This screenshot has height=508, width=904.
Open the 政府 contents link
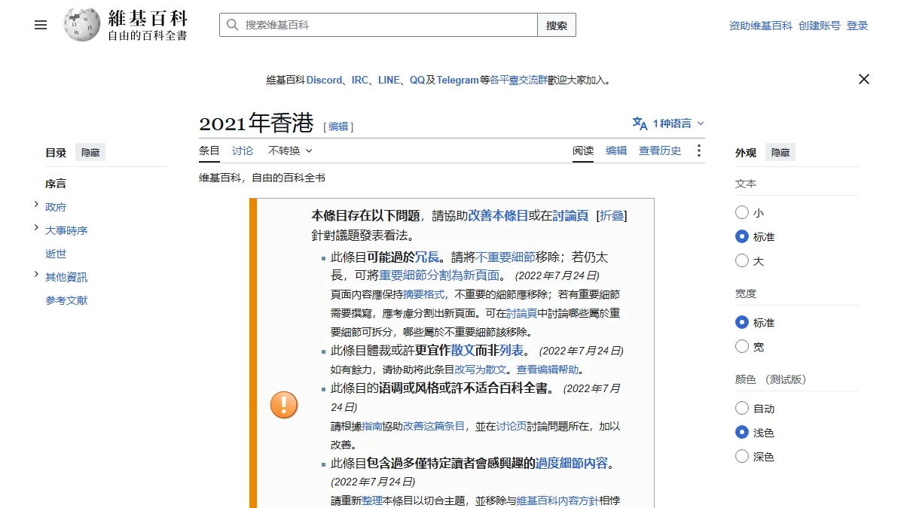(56, 207)
